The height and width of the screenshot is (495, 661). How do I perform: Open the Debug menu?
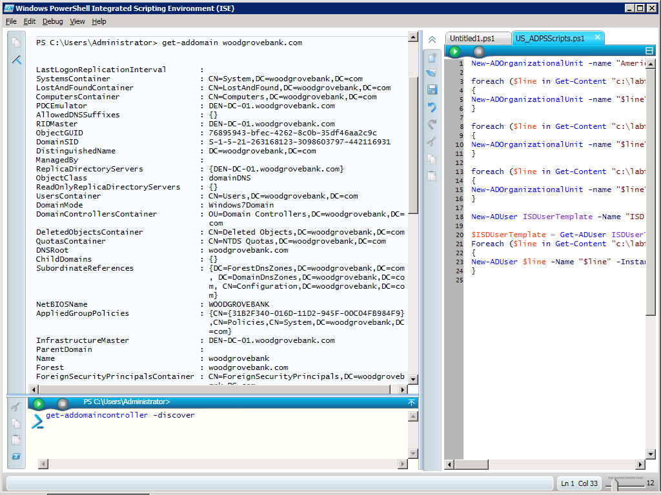click(x=53, y=21)
